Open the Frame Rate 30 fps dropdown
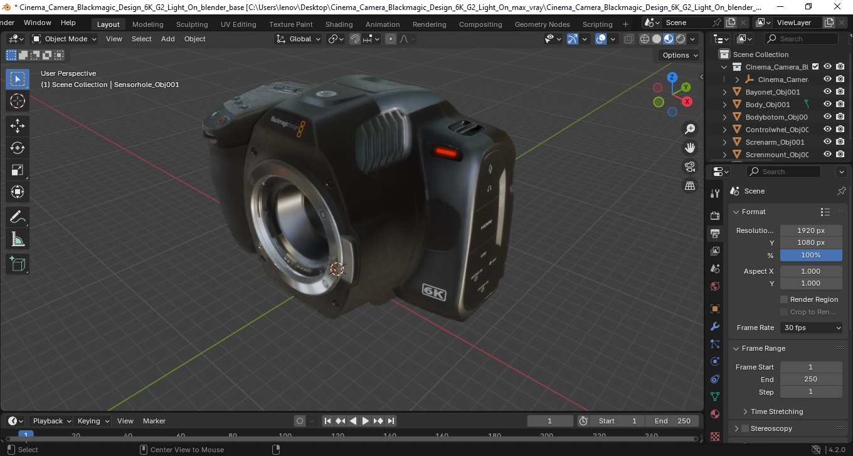853x456 pixels. [811, 328]
